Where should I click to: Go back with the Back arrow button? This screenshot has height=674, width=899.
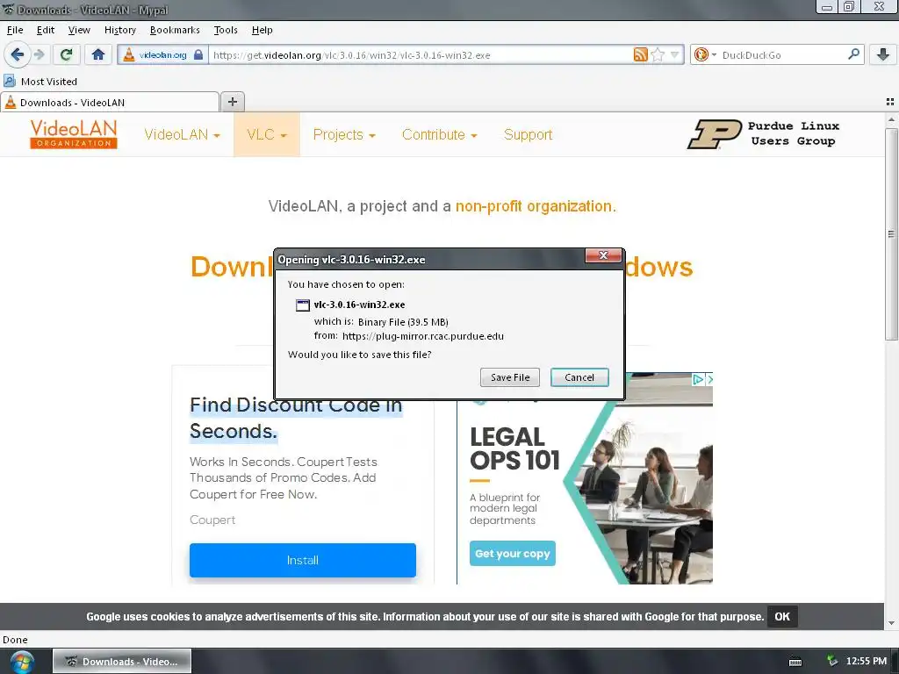click(18, 55)
